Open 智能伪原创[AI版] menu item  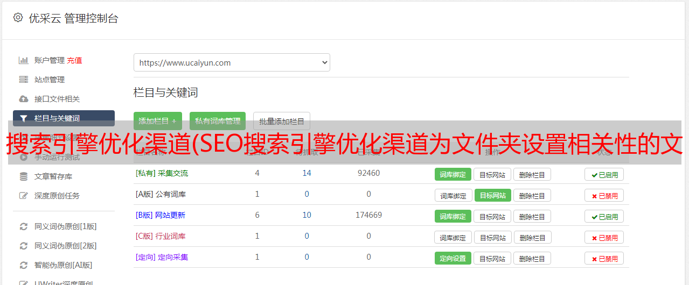pyautogui.click(x=64, y=265)
